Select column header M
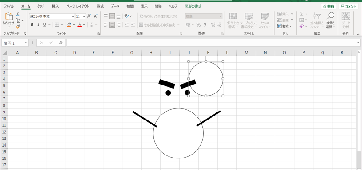This screenshot has width=362, height=170. pyautogui.click(x=246, y=53)
